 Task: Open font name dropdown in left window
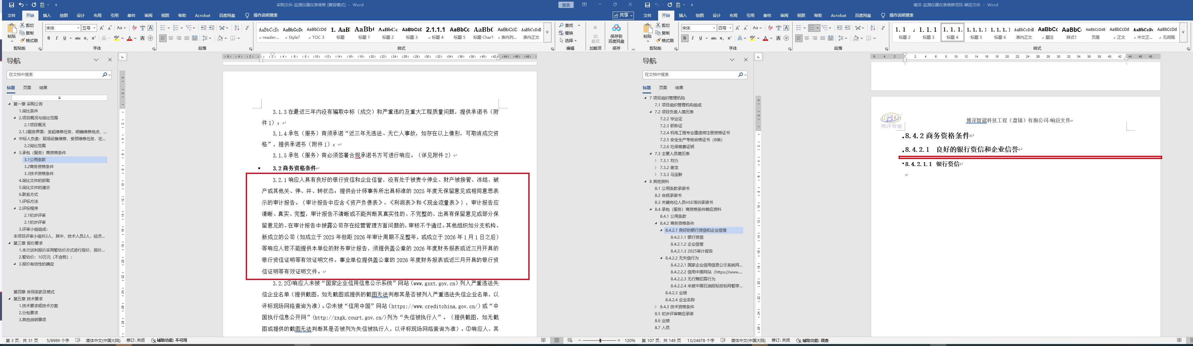point(78,28)
